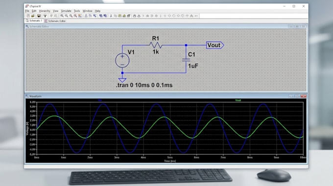Close the Waveform pane
The width and height of the screenshot is (333, 186).
pyautogui.click(x=304, y=96)
